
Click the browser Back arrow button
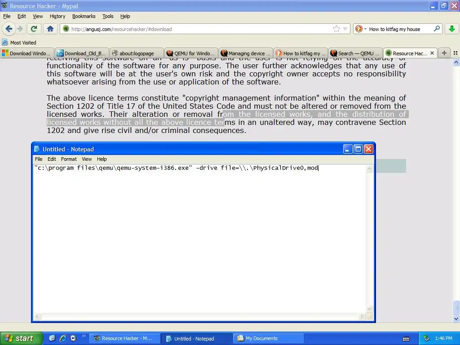click(x=9, y=29)
